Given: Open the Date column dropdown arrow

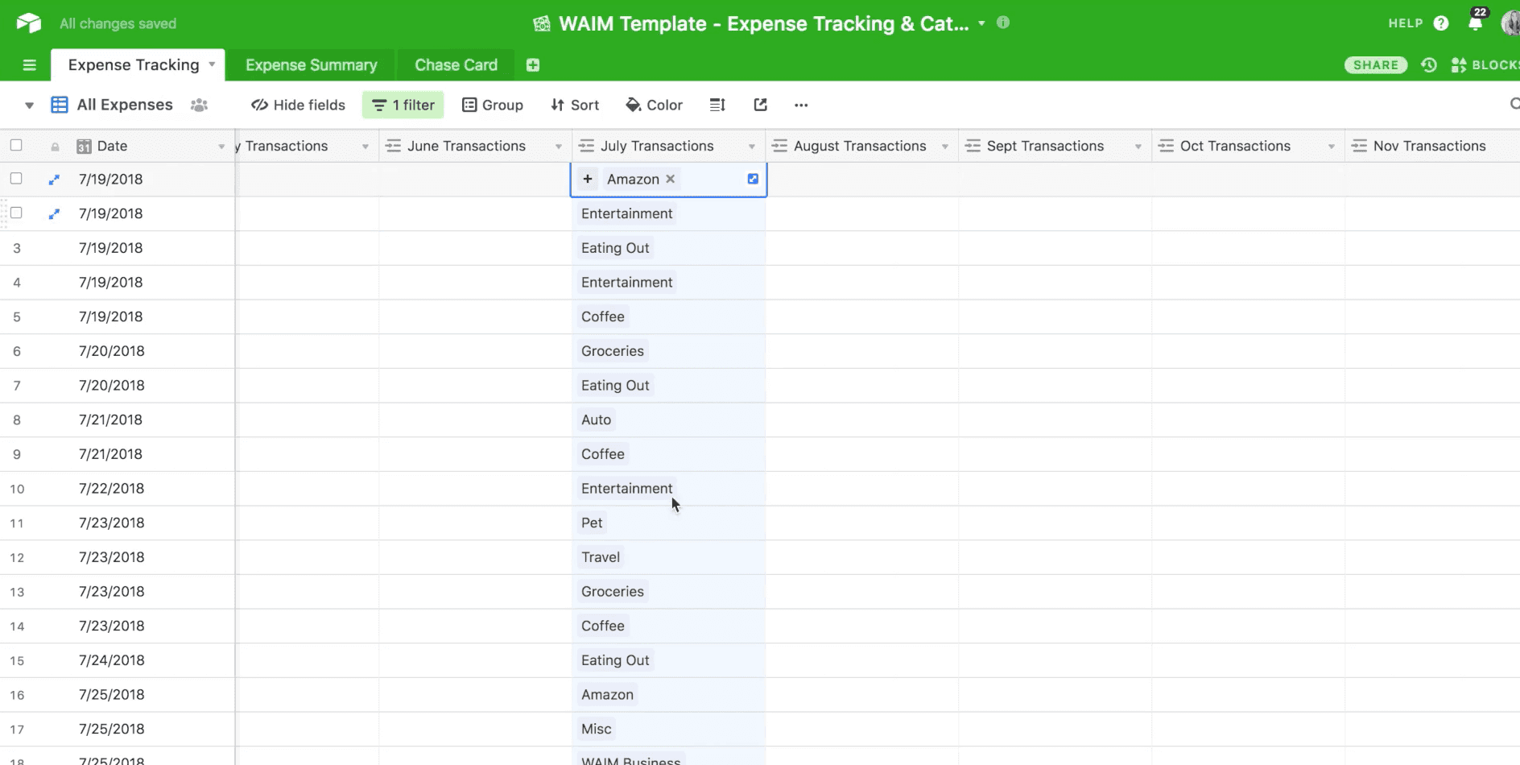Looking at the screenshot, I should [221, 147].
